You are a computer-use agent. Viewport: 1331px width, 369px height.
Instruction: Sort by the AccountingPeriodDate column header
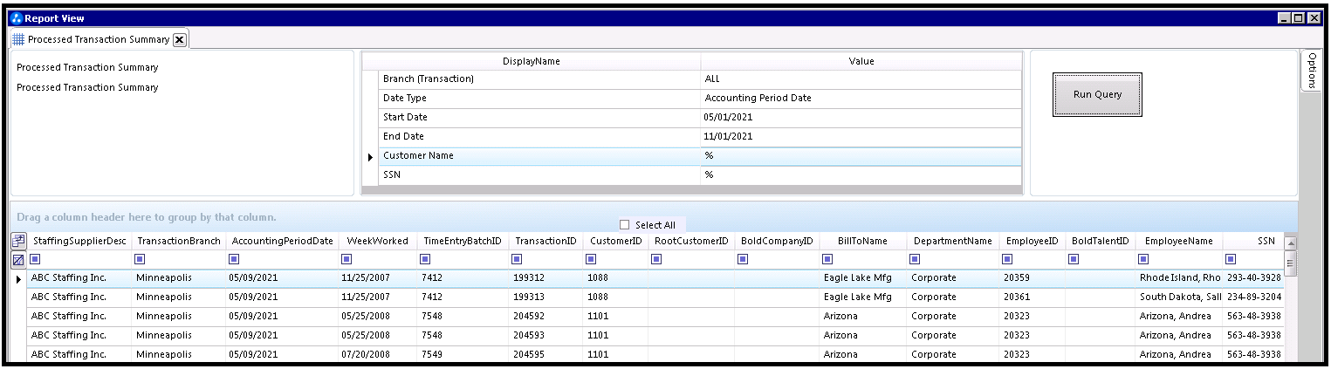[281, 241]
